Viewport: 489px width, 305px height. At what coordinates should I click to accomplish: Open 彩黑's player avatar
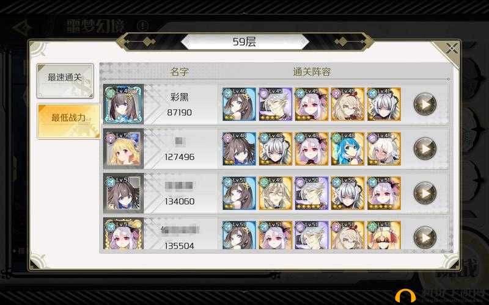pos(123,104)
